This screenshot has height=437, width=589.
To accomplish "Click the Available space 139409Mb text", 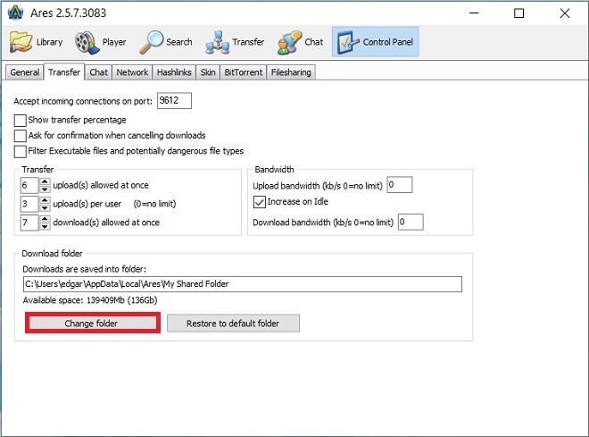I will tap(90, 300).
